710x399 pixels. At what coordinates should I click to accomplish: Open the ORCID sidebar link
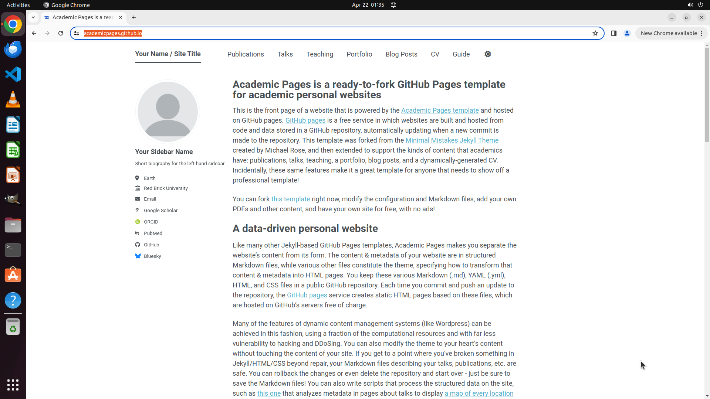151,222
